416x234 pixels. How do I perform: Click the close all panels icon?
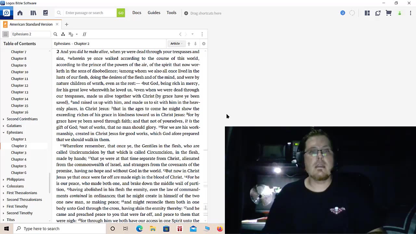click(378, 13)
